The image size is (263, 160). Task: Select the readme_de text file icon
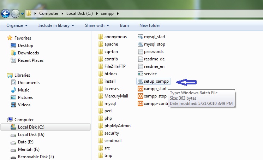[x=141, y=59]
